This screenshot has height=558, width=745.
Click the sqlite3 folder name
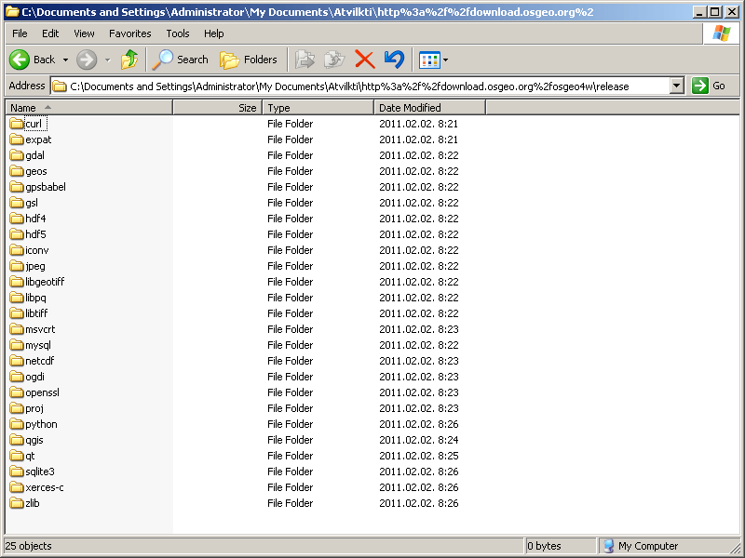40,472
